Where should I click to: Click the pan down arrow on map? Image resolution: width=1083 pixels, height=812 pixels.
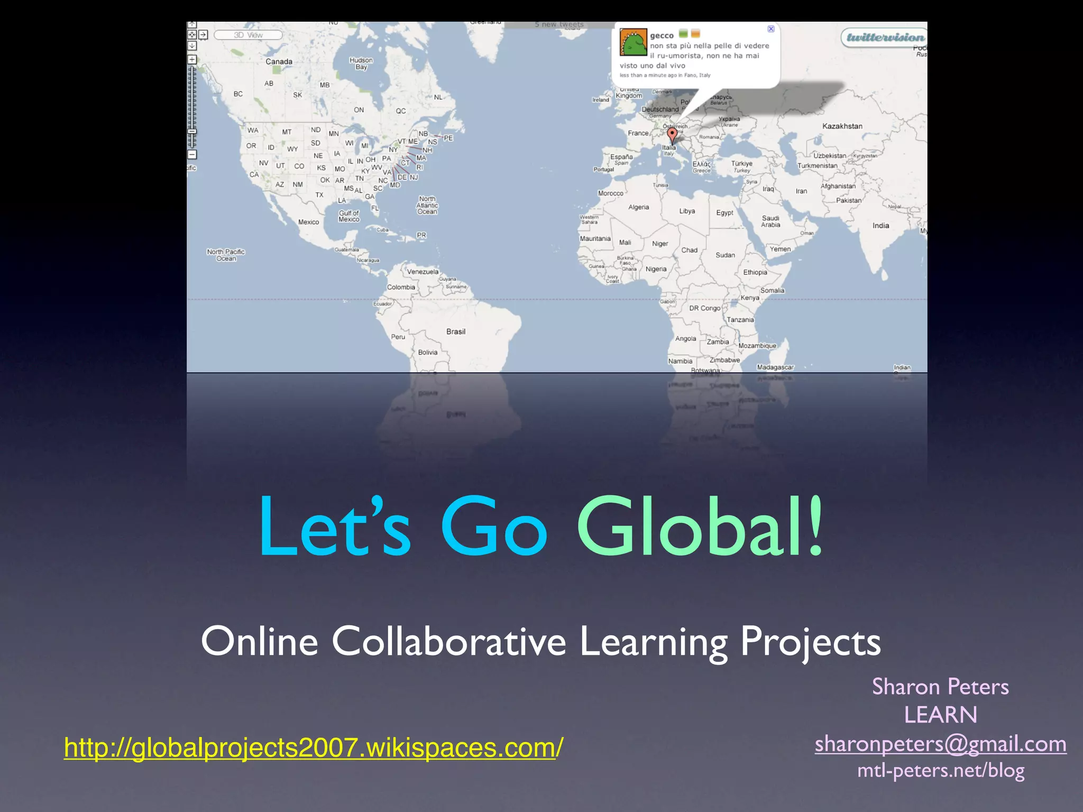point(192,46)
